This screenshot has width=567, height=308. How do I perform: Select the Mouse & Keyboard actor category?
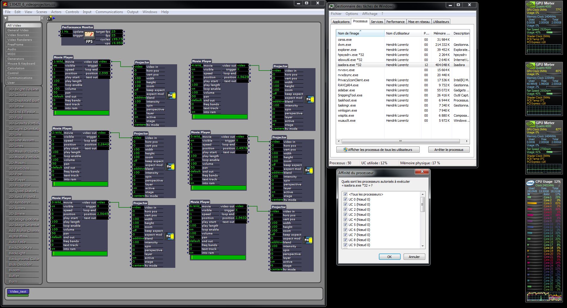point(24,63)
